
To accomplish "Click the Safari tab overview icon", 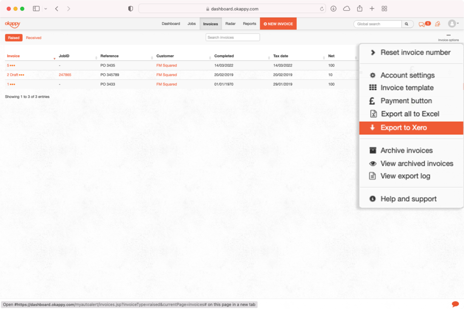I will (x=384, y=9).
